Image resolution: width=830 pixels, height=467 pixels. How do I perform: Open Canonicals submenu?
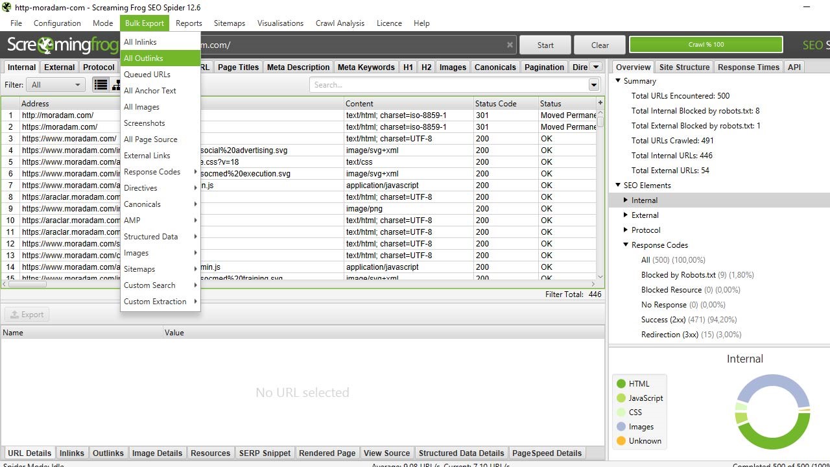pos(160,204)
